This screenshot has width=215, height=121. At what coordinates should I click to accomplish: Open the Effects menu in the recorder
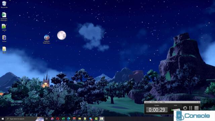153,102
